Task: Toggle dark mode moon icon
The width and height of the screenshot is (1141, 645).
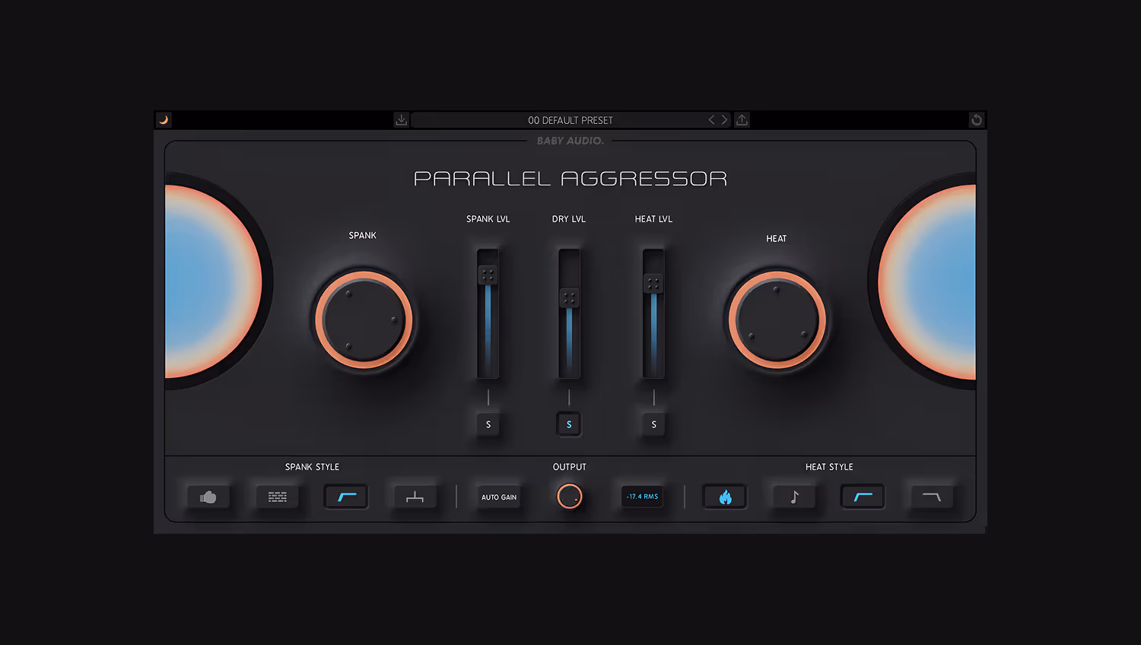Action: pyautogui.click(x=164, y=120)
